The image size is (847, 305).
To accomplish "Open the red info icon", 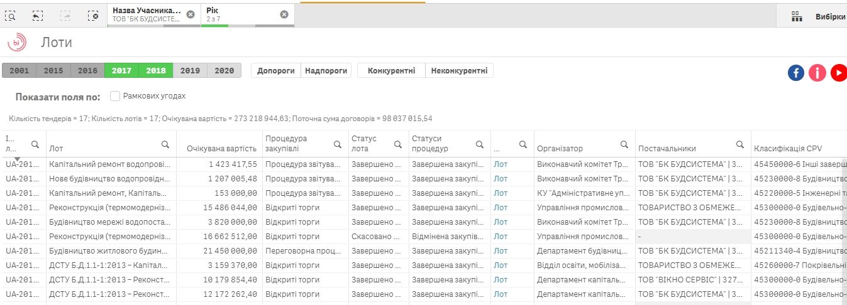I will point(817,73).
